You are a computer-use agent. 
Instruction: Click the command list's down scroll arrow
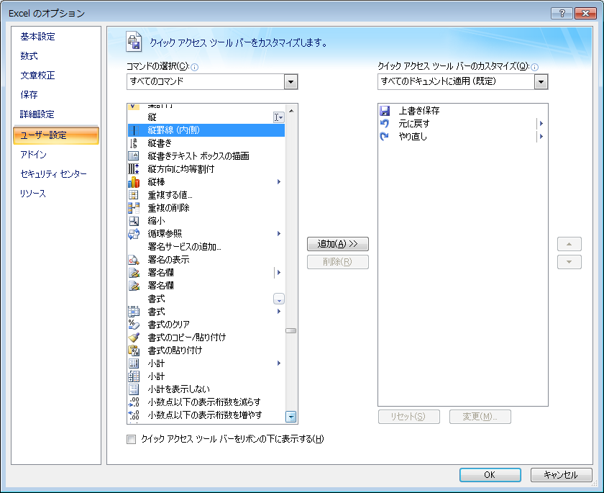coord(290,416)
